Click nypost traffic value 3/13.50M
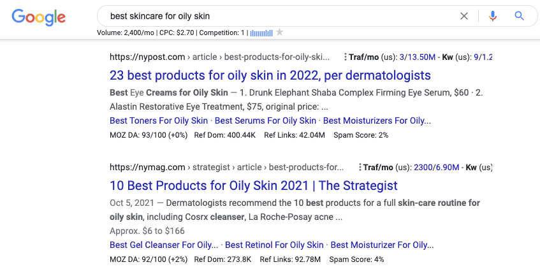Viewport: 540px width, 276px height. coord(418,57)
